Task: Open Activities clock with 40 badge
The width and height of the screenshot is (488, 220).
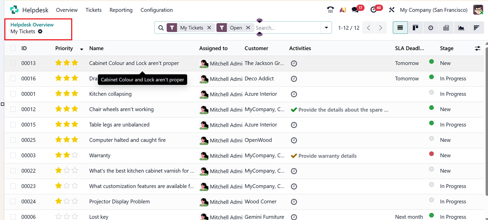Action: (x=374, y=10)
